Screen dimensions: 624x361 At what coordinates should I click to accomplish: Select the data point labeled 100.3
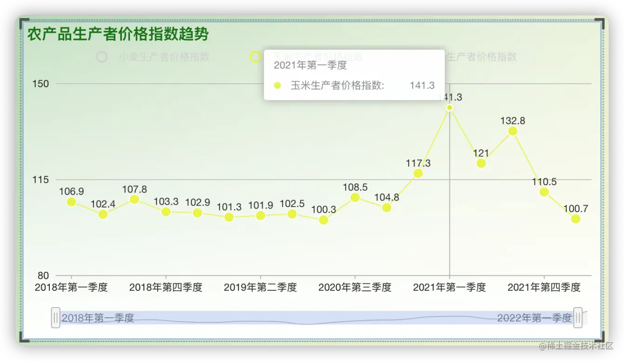pos(323,220)
